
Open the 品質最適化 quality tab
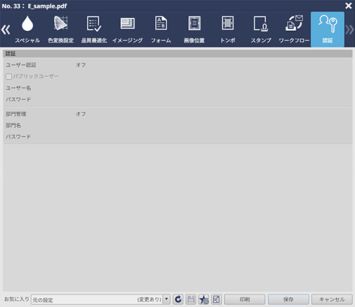(94, 29)
